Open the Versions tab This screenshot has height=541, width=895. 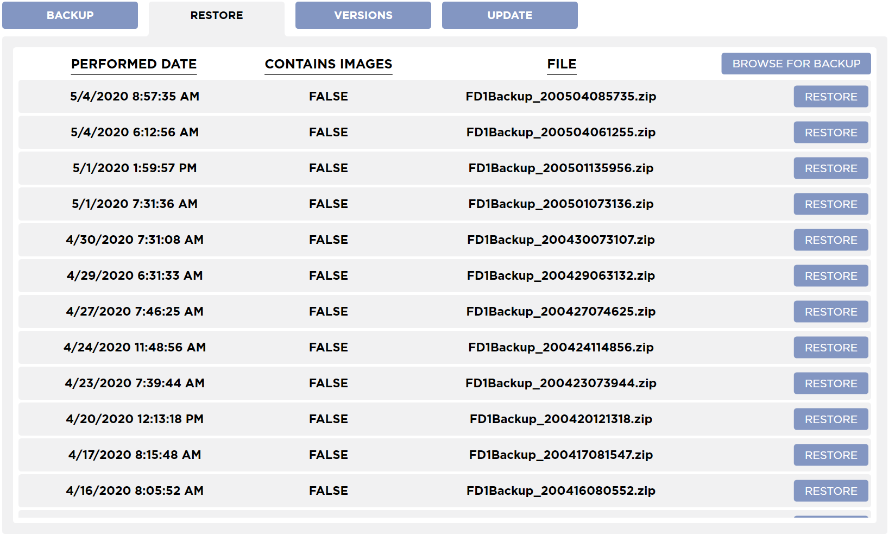tap(363, 15)
